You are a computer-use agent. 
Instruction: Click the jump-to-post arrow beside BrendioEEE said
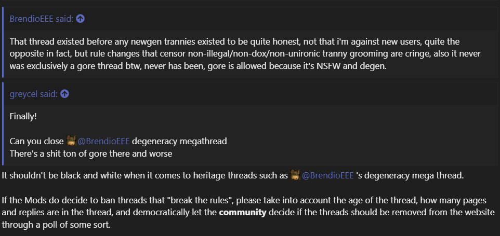click(x=80, y=19)
